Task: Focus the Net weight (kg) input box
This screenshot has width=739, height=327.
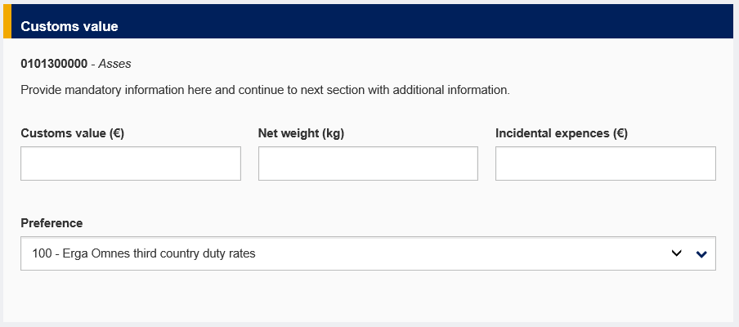Action: [368, 163]
